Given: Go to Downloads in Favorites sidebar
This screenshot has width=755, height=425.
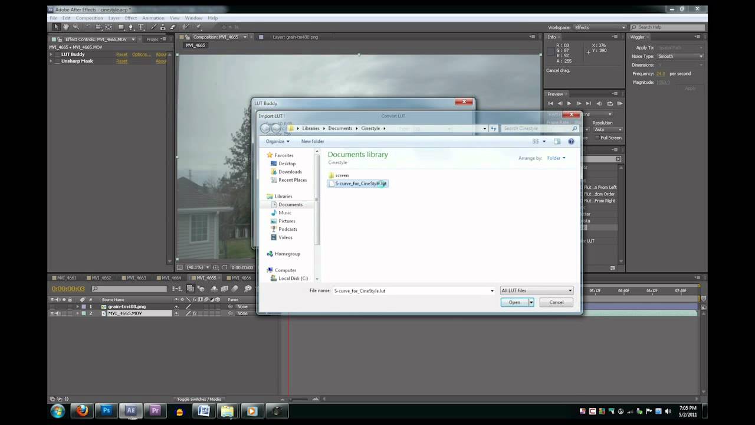Looking at the screenshot, I should tap(286, 172).
